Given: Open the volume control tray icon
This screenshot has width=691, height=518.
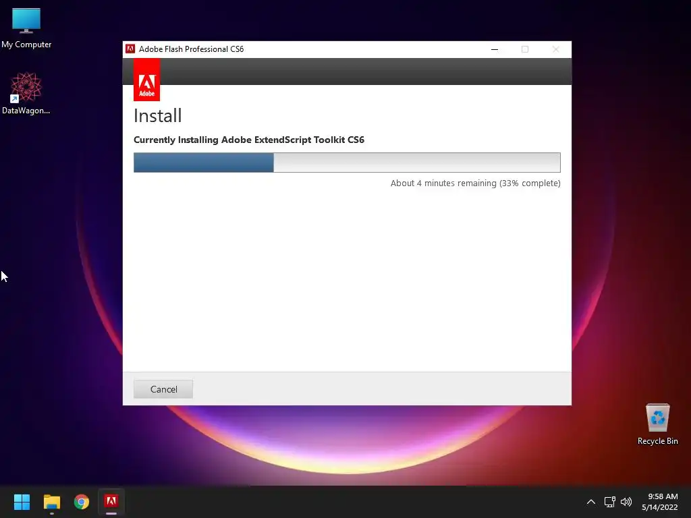Looking at the screenshot, I should point(626,502).
